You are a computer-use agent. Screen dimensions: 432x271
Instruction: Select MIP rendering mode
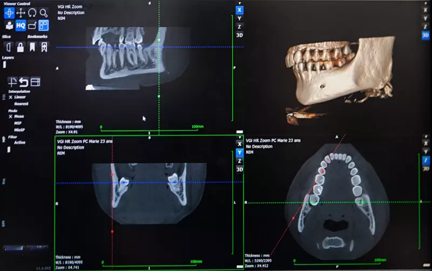tap(18, 123)
